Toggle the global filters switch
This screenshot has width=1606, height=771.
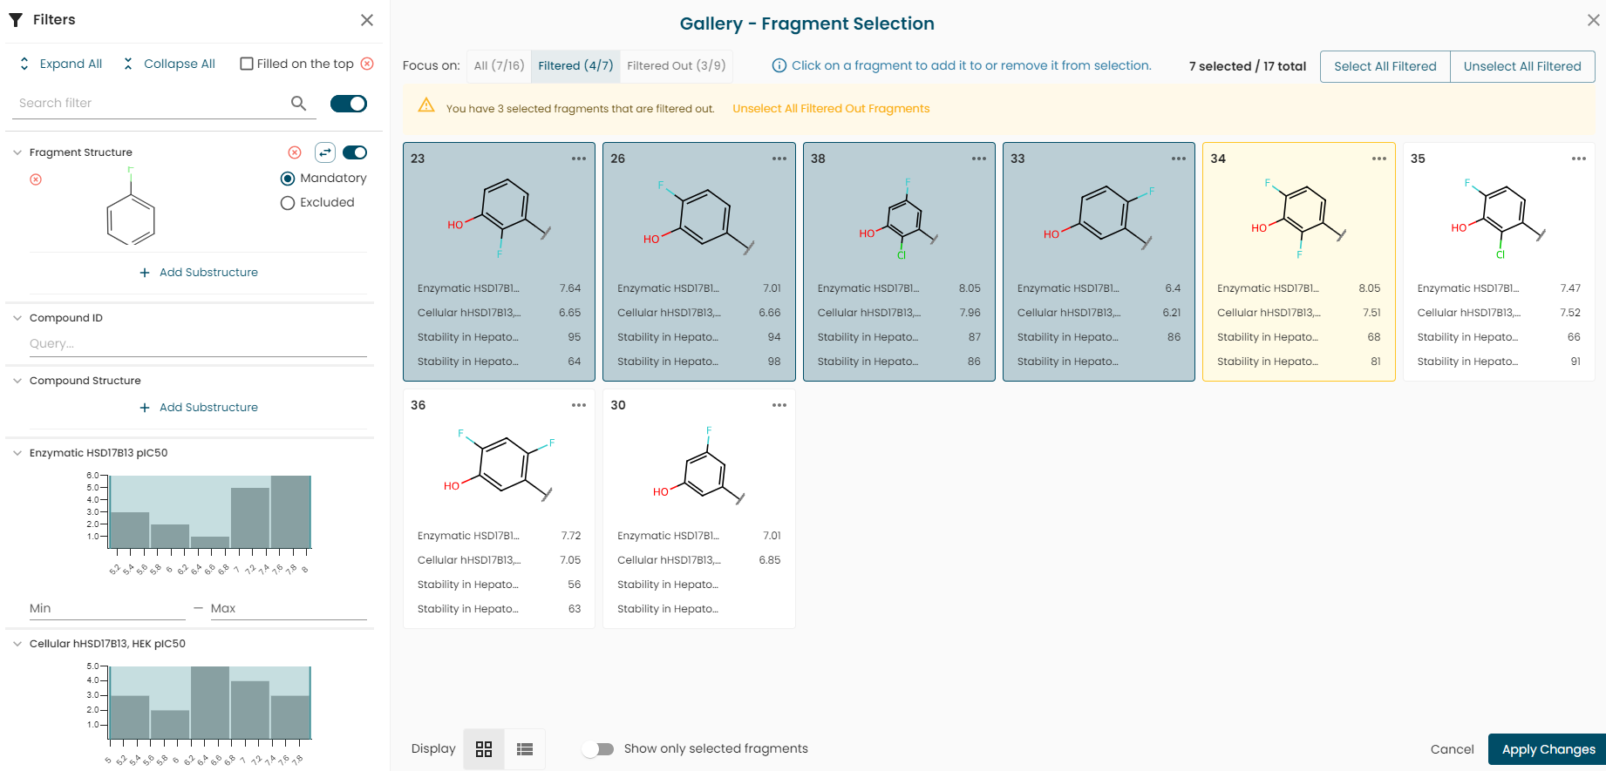[x=349, y=104]
